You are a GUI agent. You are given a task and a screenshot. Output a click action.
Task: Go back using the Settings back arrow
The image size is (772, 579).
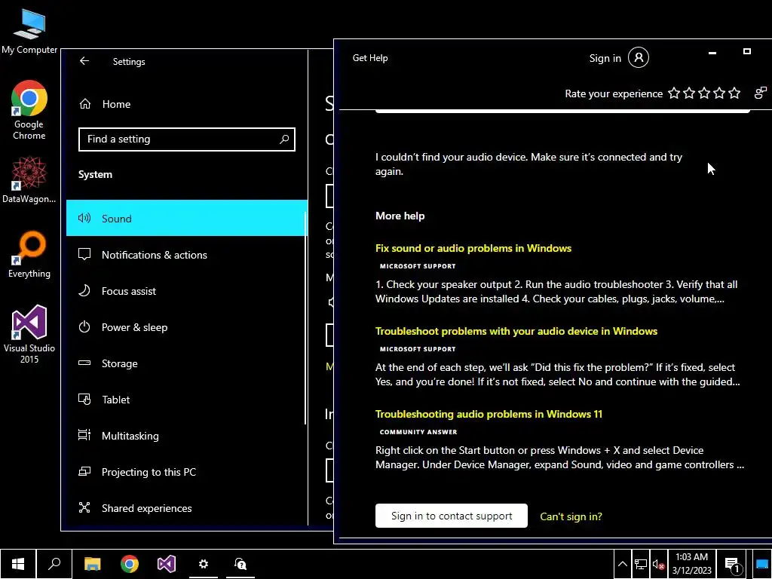(x=84, y=61)
